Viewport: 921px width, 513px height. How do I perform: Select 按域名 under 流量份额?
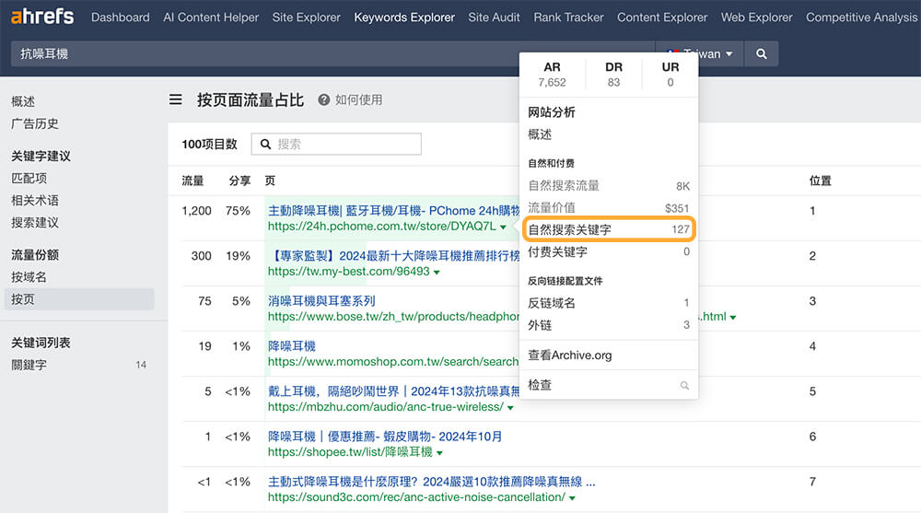(29, 277)
